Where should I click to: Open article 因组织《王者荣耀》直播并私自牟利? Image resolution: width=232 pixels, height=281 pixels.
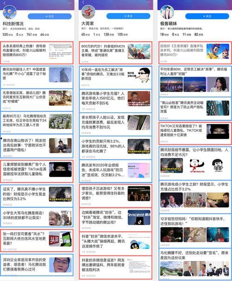pos(195,53)
